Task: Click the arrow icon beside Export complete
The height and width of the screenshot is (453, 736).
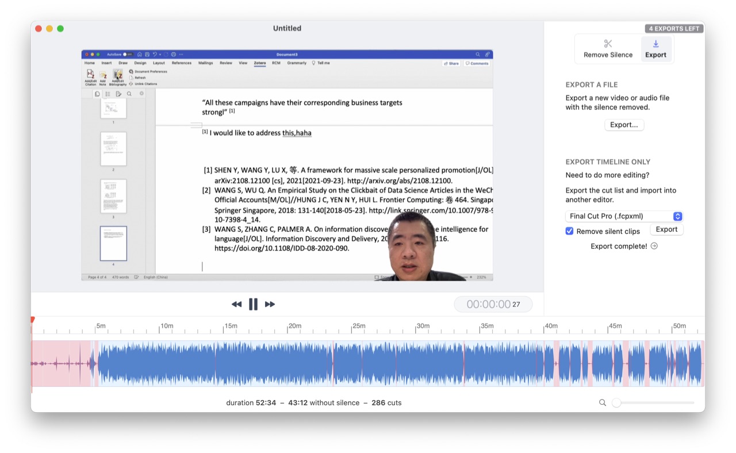Action: [654, 246]
